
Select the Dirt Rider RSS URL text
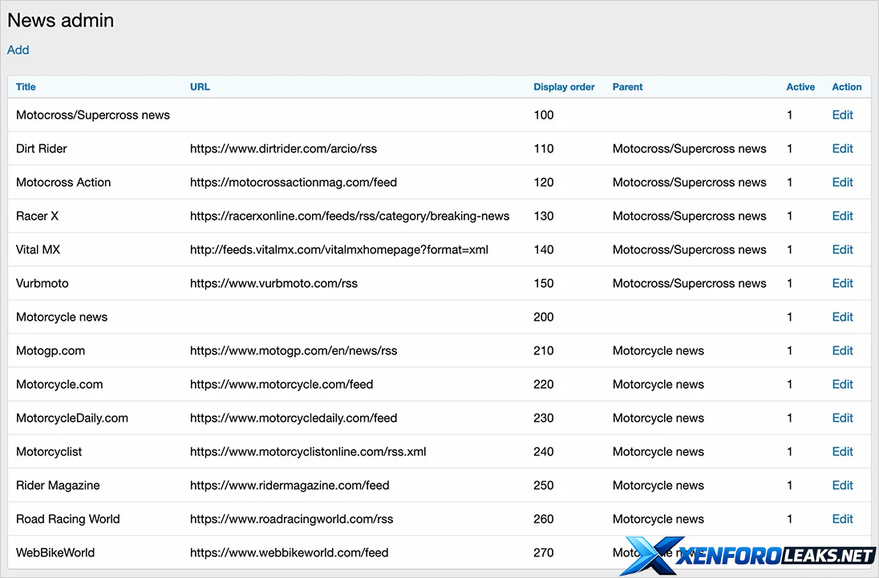click(283, 148)
